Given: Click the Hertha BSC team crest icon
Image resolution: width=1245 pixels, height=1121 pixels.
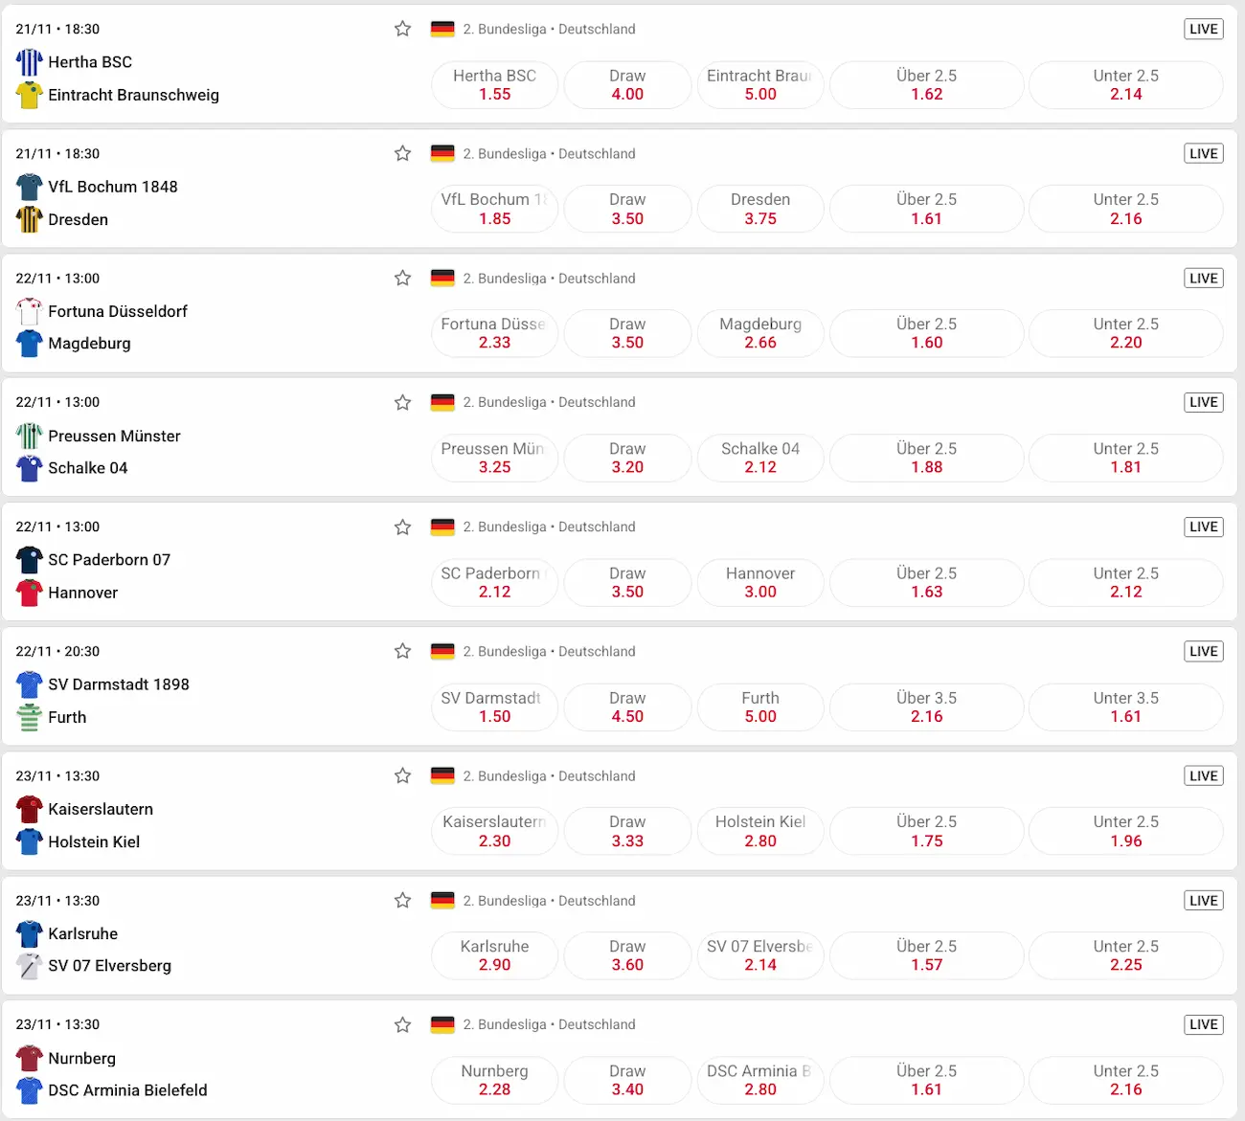Looking at the screenshot, I should pyautogui.click(x=29, y=61).
